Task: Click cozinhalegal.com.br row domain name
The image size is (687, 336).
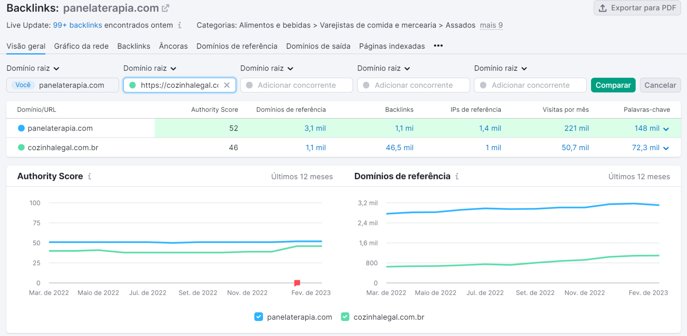Action: [63, 148]
